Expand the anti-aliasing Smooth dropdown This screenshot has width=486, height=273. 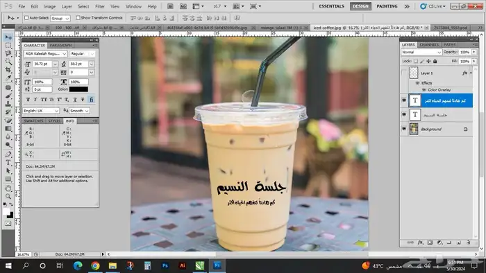click(79, 111)
